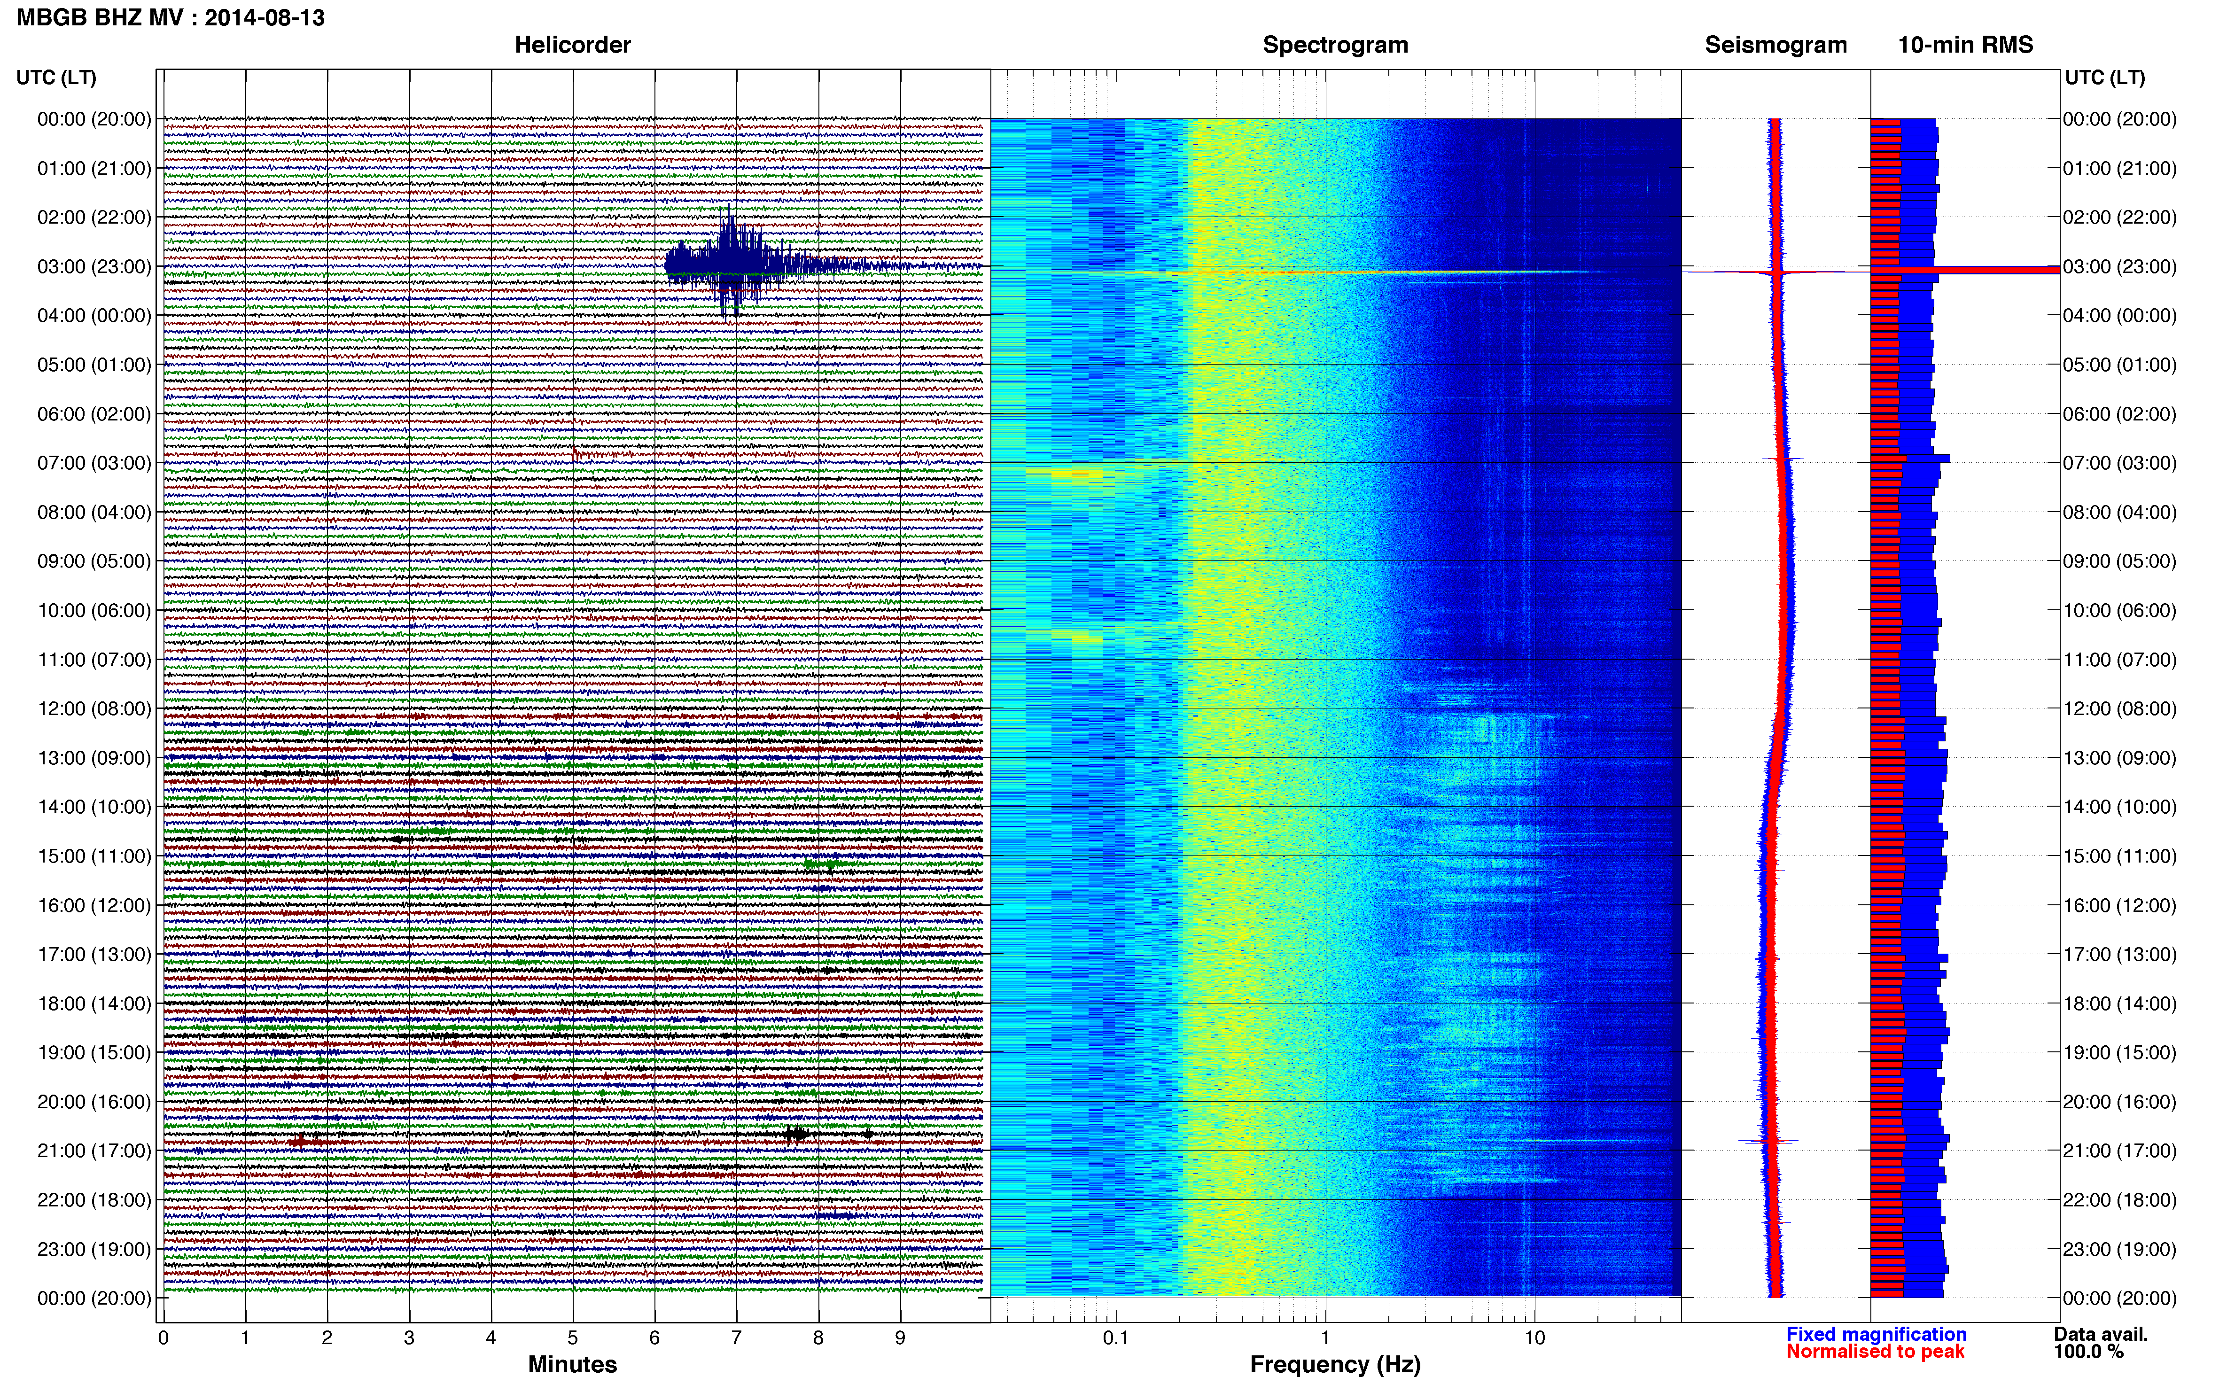Click the 0.1 tick on the Frequency axis
2227x1392 pixels.
point(1116,1338)
